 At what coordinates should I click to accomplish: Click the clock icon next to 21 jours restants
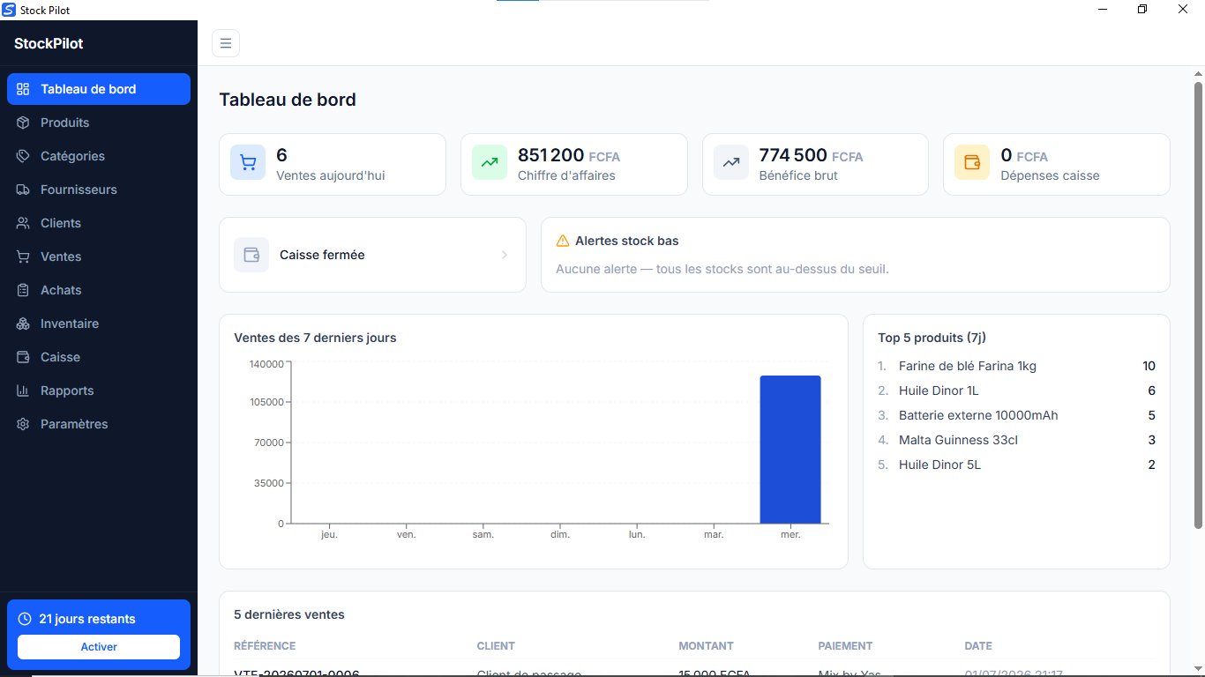[x=25, y=619]
